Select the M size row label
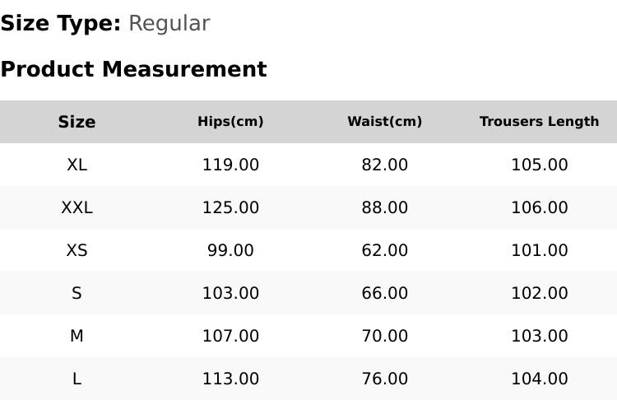 (x=77, y=337)
